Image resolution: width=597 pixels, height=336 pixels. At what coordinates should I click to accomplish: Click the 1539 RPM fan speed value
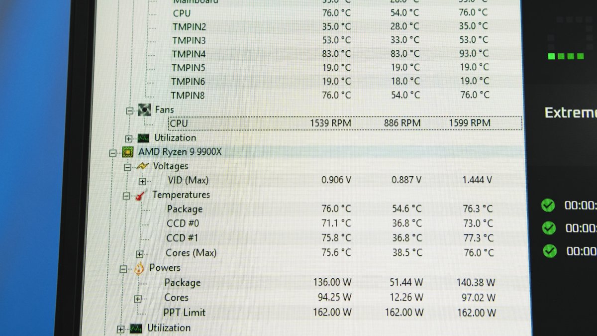click(330, 123)
